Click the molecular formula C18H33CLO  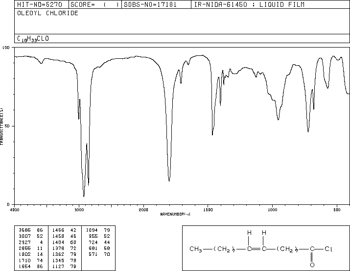[33, 39]
